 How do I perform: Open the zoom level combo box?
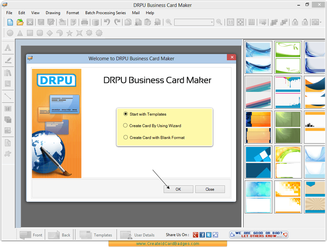(194, 22)
